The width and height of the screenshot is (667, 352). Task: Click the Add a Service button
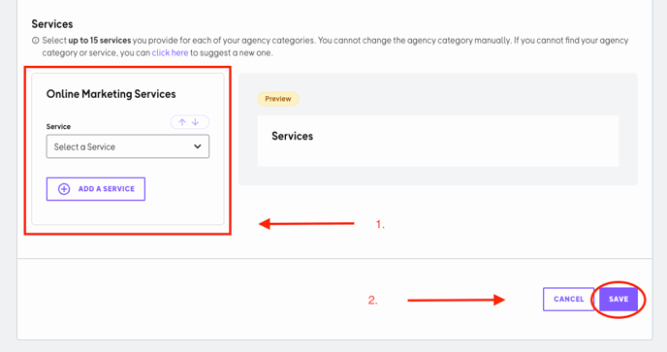(x=96, y=189)
